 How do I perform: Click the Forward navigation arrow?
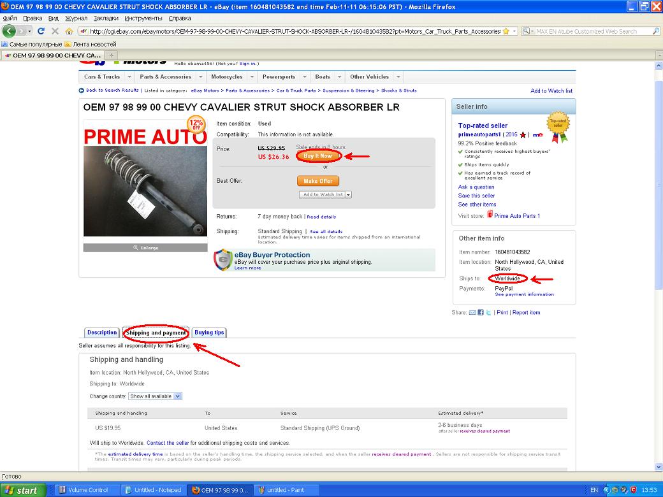pos(21,31)
